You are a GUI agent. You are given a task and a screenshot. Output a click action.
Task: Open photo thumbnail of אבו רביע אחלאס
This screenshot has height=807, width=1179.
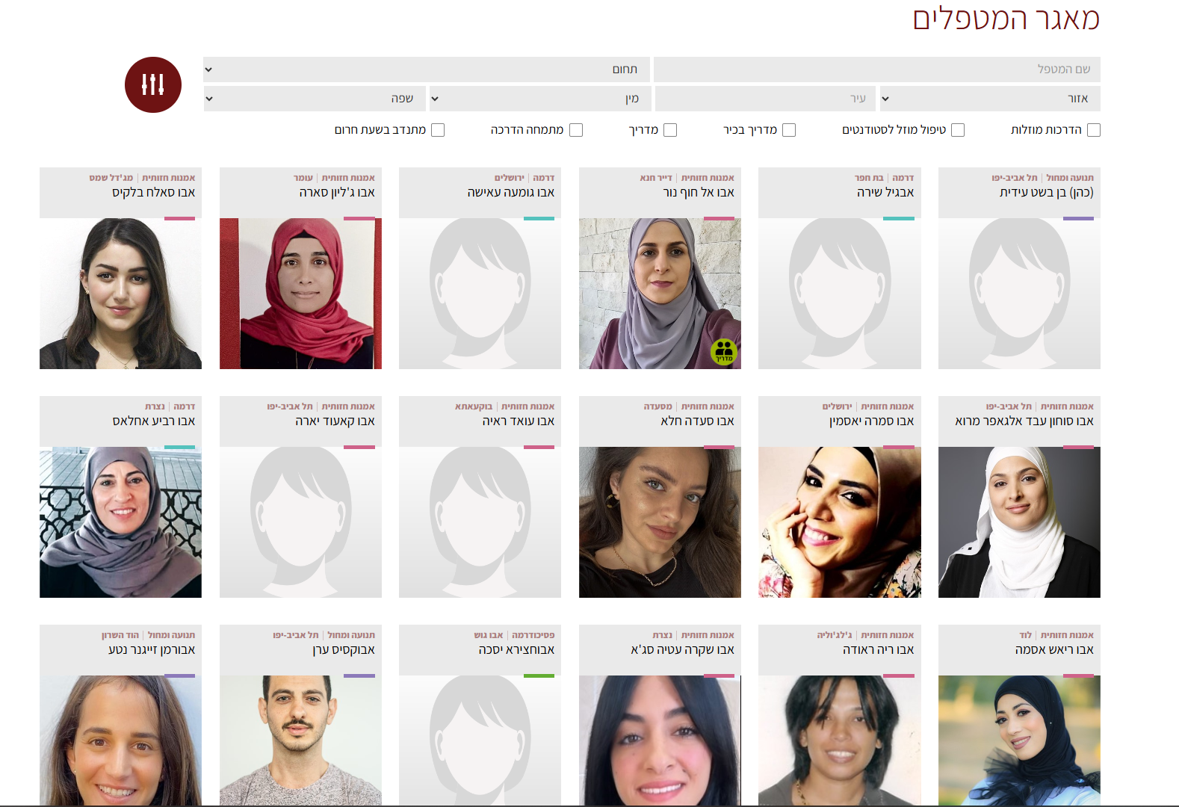coord(120,522)
